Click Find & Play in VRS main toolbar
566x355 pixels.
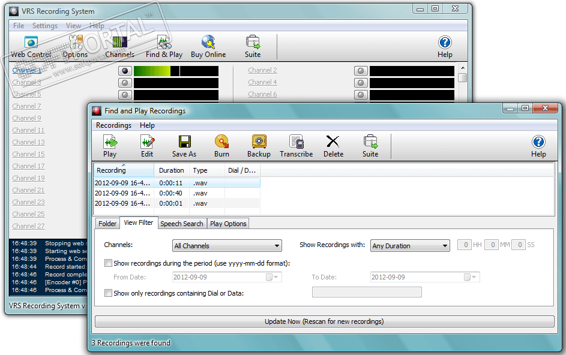click(164, 47)
